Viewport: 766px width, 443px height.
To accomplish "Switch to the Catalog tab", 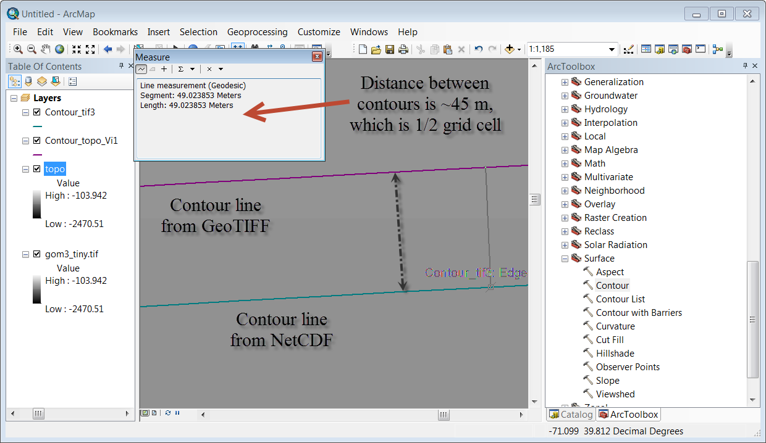I will tap(570, 415).
